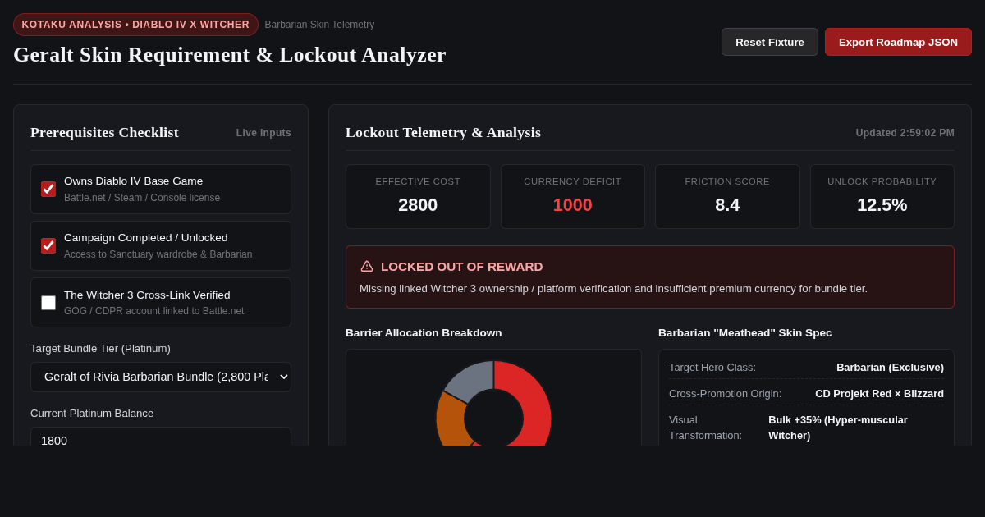Click Bulk +35% visual transformation value
This screenshot has height=517, width=985.
click(838, 428)
